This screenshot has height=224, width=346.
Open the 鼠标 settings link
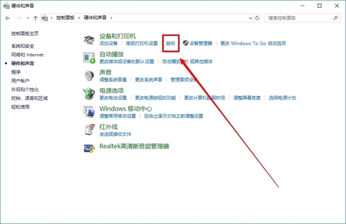(171, 44)
